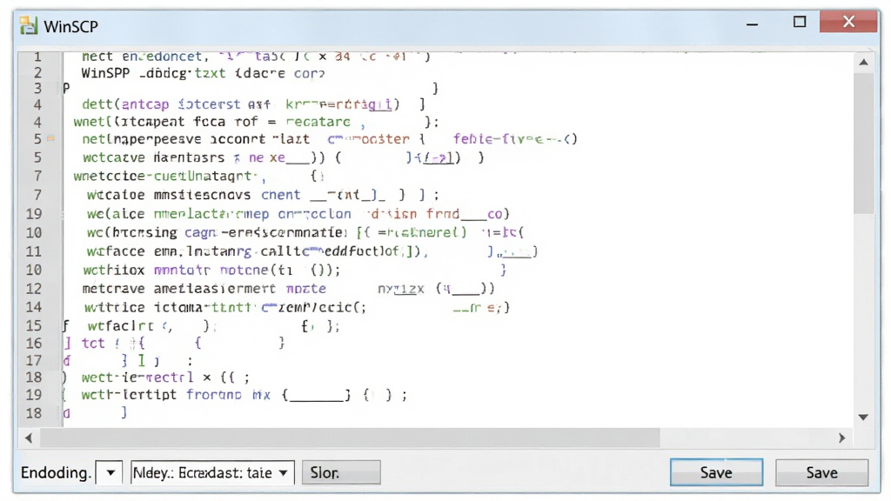Select line number 11 in the gutter

pos(34,251)
